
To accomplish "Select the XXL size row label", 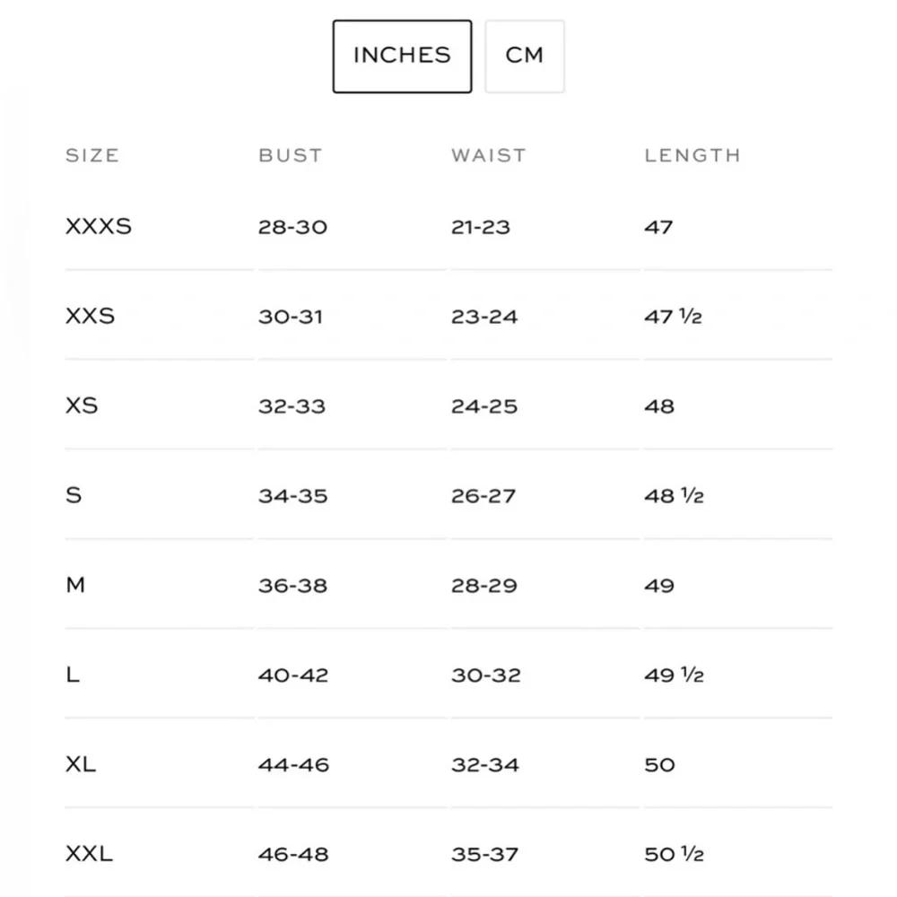I will (89, 854).
